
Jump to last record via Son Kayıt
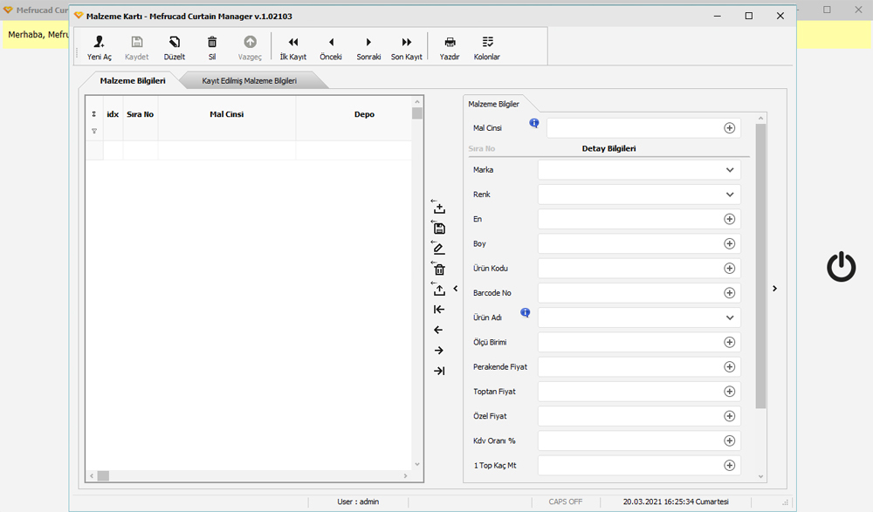tap(407, 42)
